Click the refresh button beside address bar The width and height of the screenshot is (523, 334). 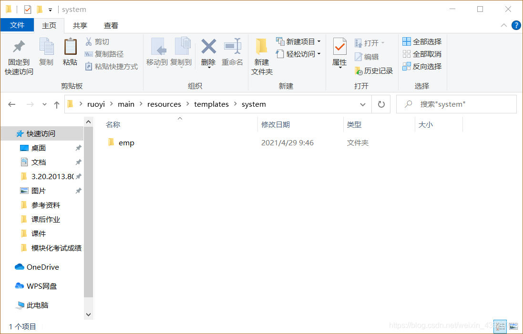[381, 104]
